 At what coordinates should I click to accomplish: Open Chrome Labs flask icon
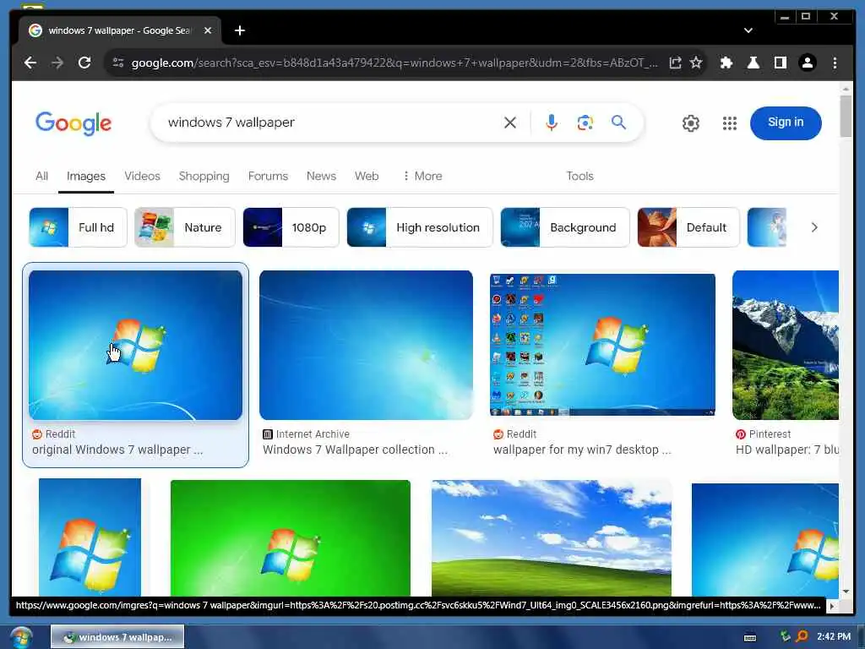tap(753, 63)
